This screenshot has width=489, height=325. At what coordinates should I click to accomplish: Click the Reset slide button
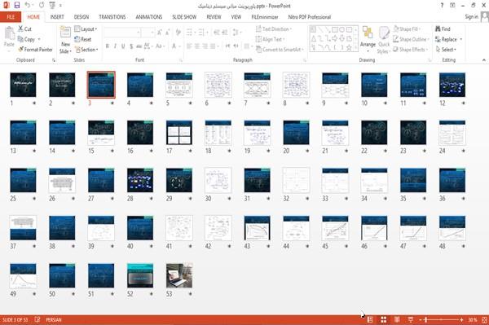coord(83,39)
